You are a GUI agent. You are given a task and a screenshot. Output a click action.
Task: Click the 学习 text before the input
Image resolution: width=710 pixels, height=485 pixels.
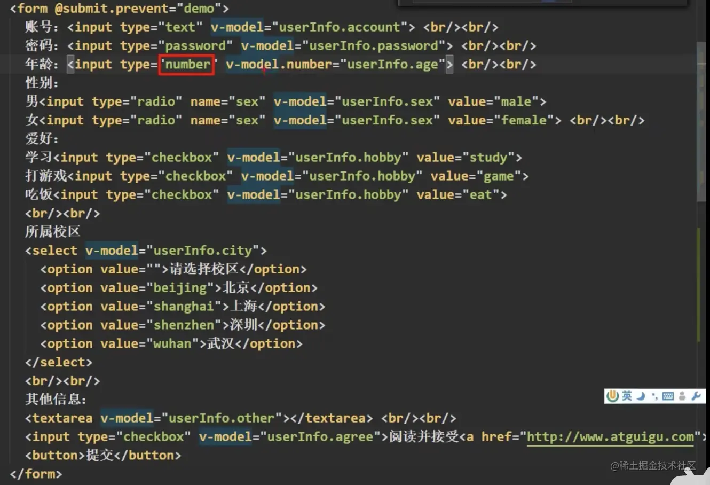[39, 158]
